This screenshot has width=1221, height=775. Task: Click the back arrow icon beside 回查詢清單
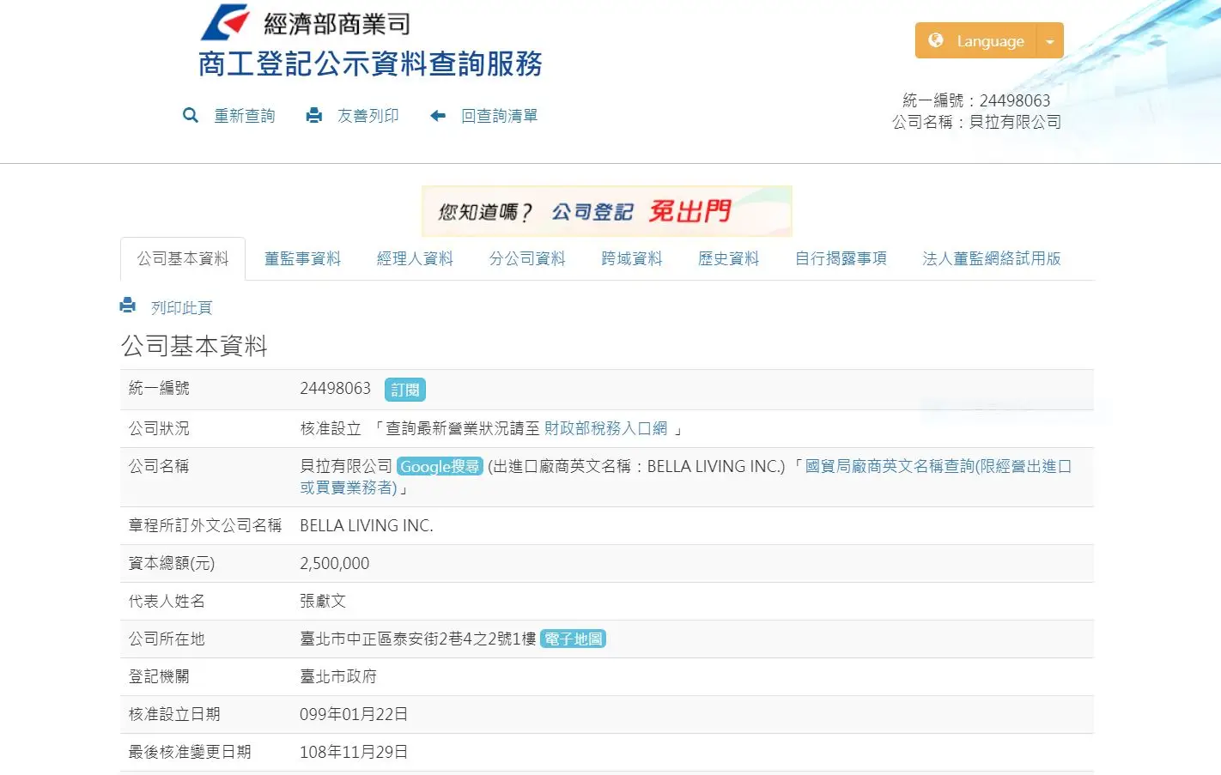click(438, 116)
